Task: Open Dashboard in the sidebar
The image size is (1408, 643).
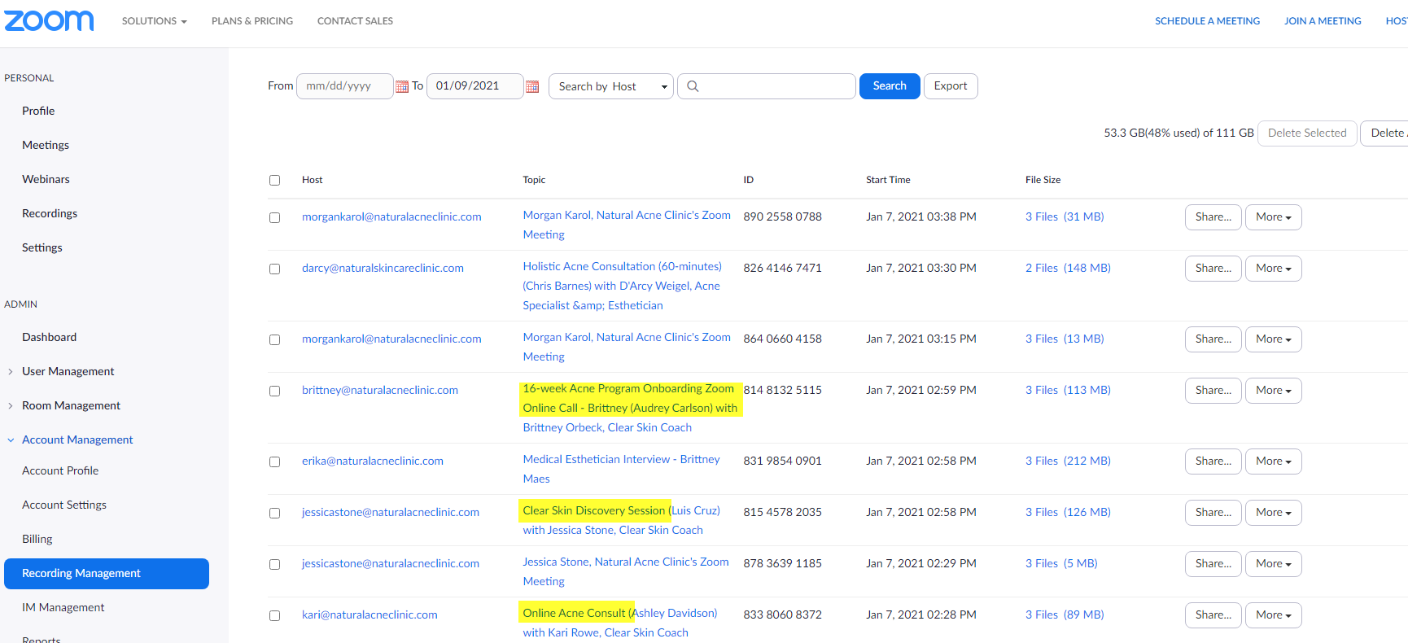Action: pos(49,337)
